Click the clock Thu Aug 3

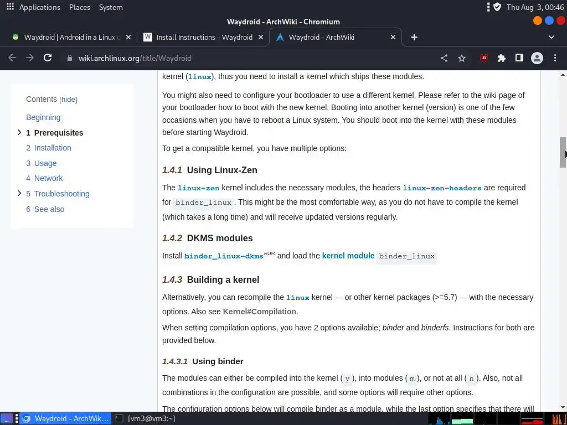pos(535,7)
